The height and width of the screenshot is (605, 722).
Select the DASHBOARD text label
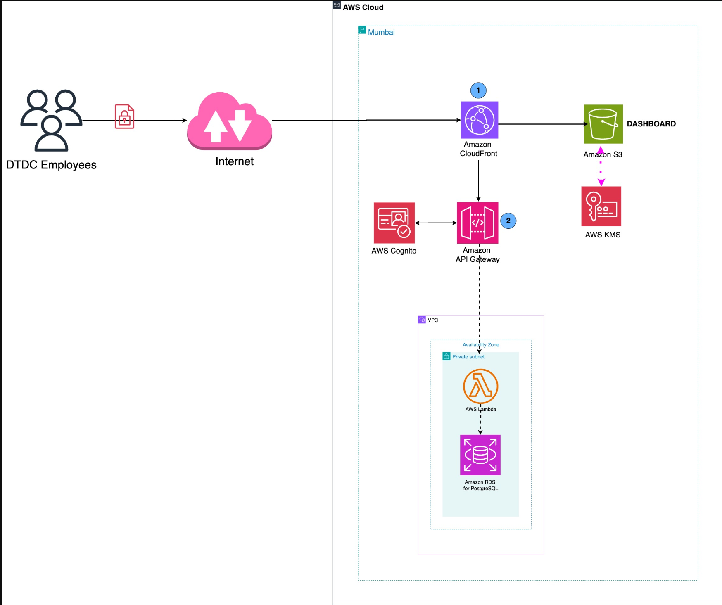[x=651, y=124]
